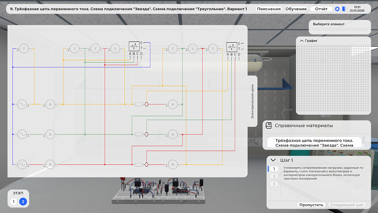Select the top load resistor

point(139,104)
